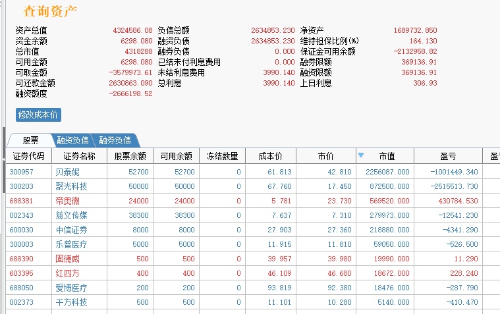Click the 帝奥微 stock name
The width and height of the screenshot is (500, 314).
(x=67, y=201)
